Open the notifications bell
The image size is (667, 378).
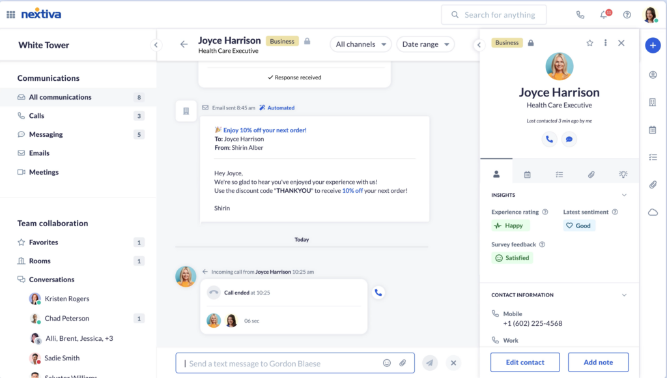coord(604,15)
